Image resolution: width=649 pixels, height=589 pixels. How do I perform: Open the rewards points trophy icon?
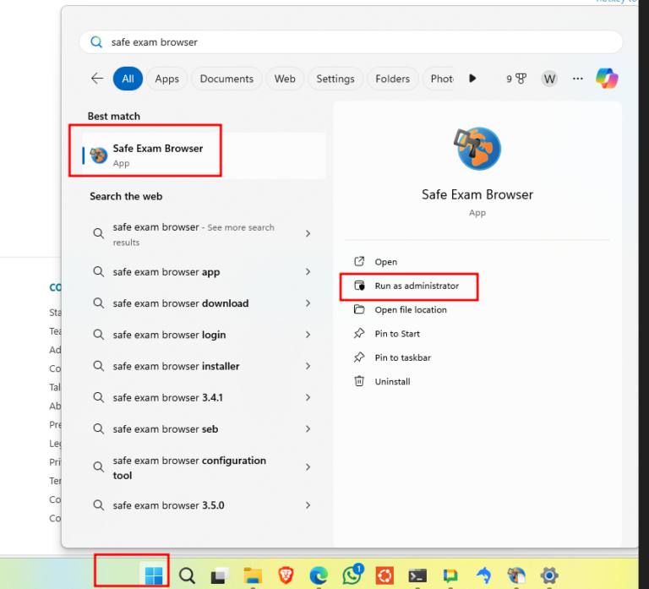pyautogui.click(x=516, y=79)
